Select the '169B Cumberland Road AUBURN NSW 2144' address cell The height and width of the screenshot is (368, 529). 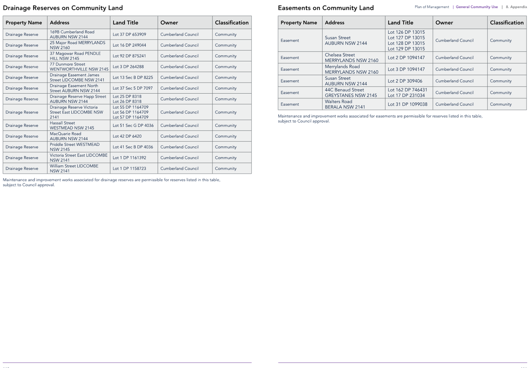coord(78,34)
